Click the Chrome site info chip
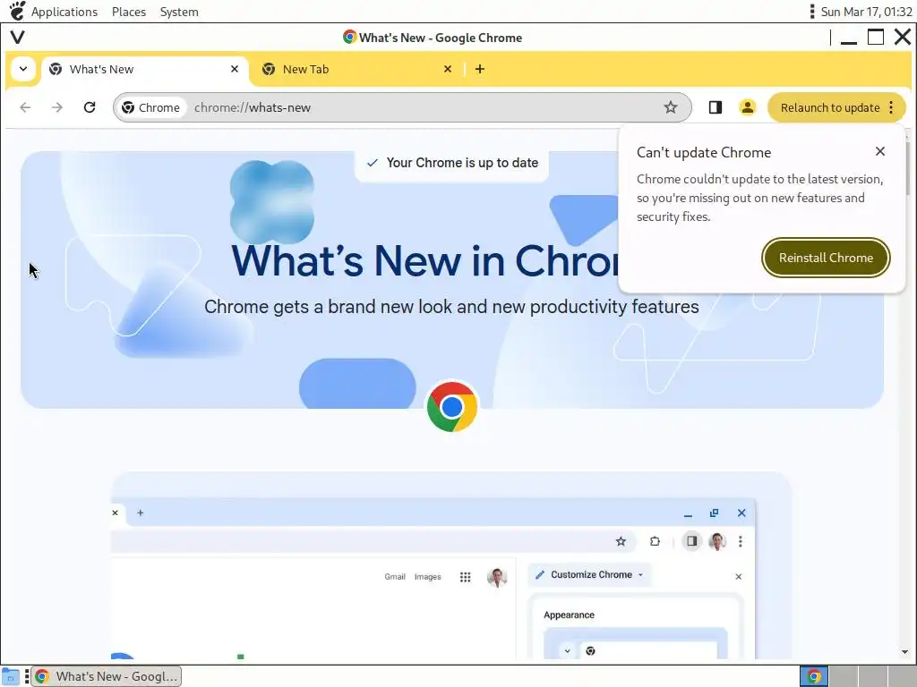The width and height of the screenshot is (917, 687). (x=150, y=107)
